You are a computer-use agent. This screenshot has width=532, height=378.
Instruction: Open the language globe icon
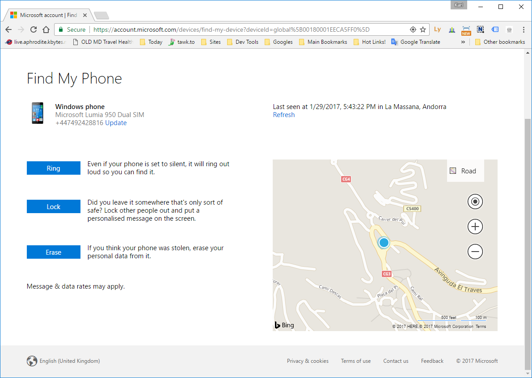[32, 361]
